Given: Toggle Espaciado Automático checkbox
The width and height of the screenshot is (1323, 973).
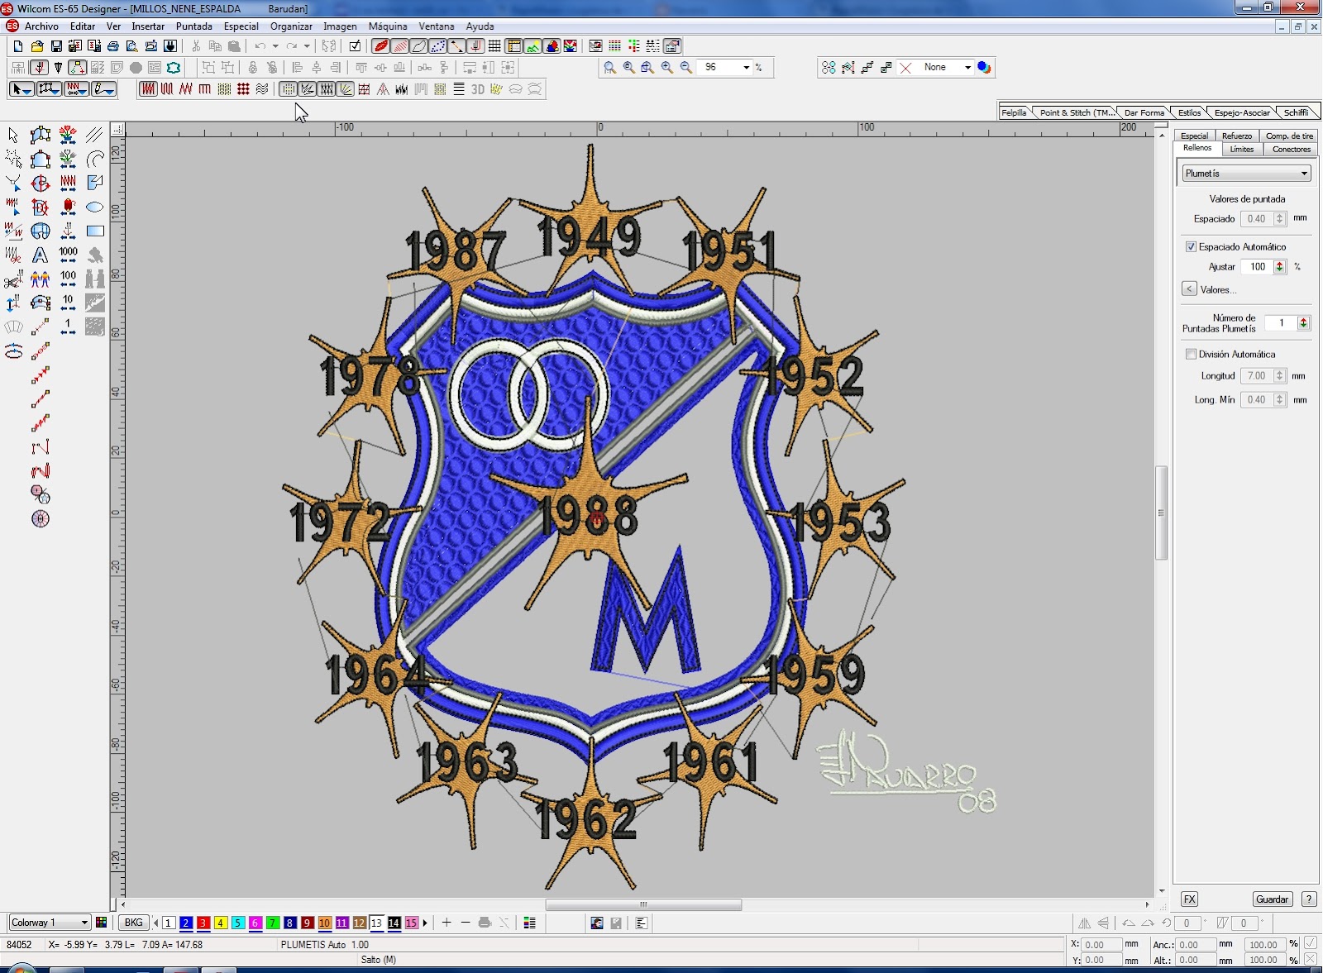Looking at the screenshot, I should [x=1191, y=246].
